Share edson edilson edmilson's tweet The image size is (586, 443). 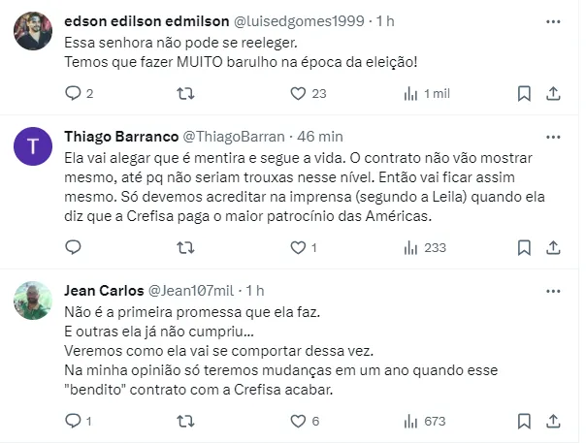553,93
